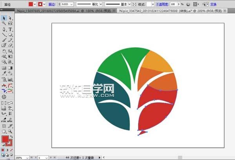
Task: Open the 不透明度 opacity panel link
Action: pos(162,4)
